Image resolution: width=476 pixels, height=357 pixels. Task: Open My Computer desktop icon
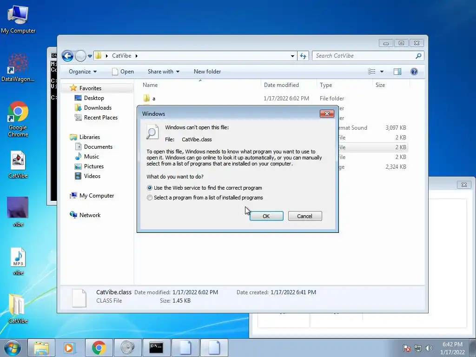18,19
